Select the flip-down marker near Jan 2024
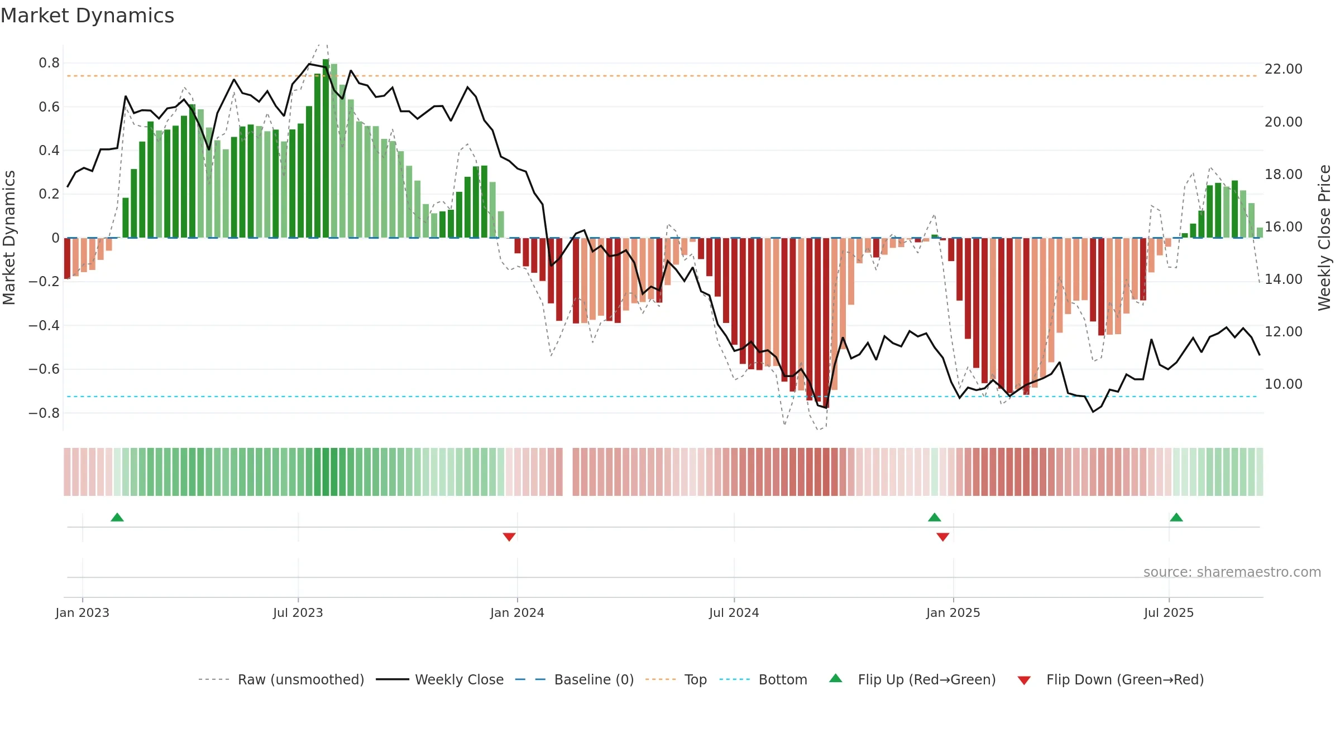The image size is (1340, 753). coord(509,537)
